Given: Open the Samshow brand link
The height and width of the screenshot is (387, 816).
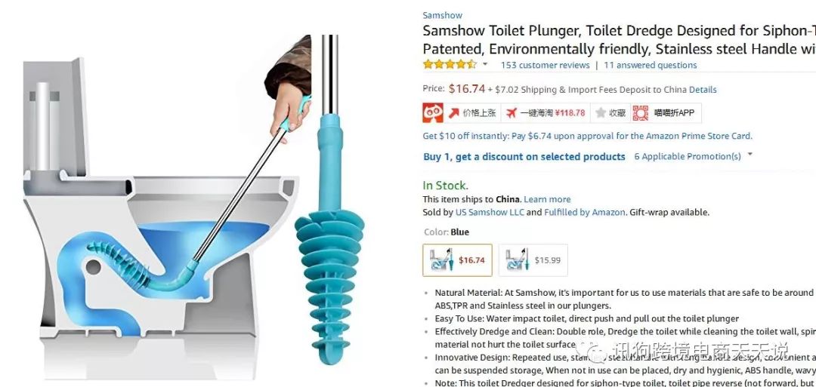Looking at the screenshot, I should pos(442,16).
